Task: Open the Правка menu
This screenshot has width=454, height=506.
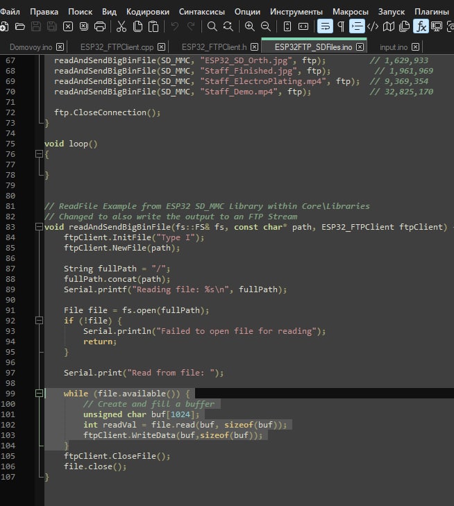Action: pyautogui.click(x=44, y=12)
